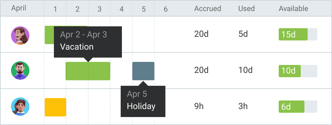Click the April month header
This screenshot has width=332, height=125.
[x=19, y=8]
